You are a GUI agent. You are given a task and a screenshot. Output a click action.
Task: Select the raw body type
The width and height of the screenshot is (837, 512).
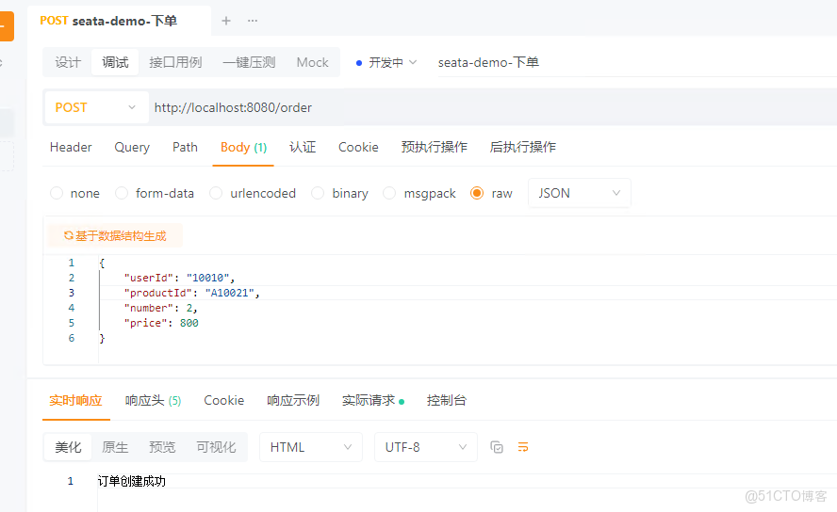(x=477, y=193)
